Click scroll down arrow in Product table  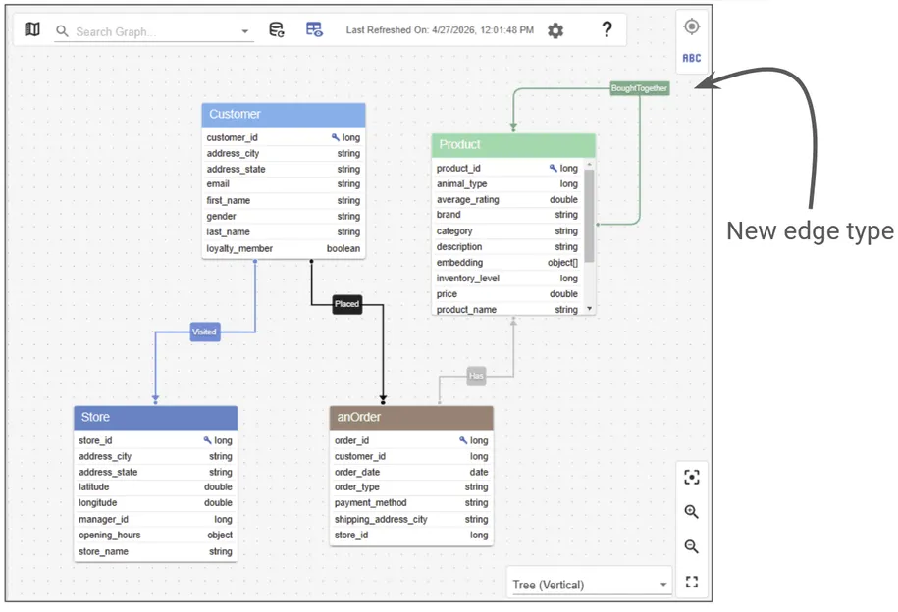coord(589,309)
